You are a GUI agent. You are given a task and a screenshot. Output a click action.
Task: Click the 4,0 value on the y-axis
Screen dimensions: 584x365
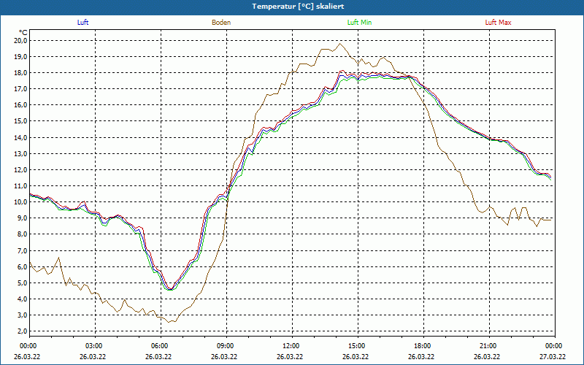tap(22, 299)
